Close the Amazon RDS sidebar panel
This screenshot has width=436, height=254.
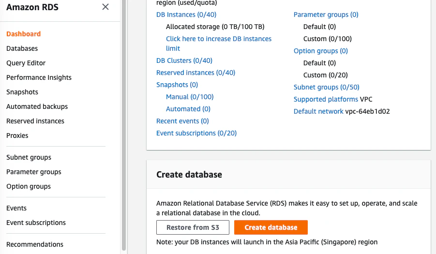(105, 7)
